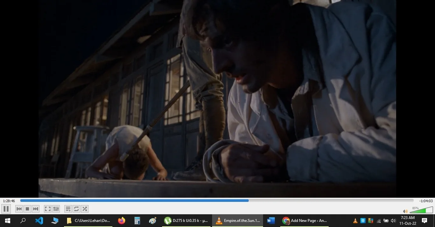Viewport: 435px width, 227px height.
Task: Switch to Chrome Add New Page window
Action: (x=305, y=221)
